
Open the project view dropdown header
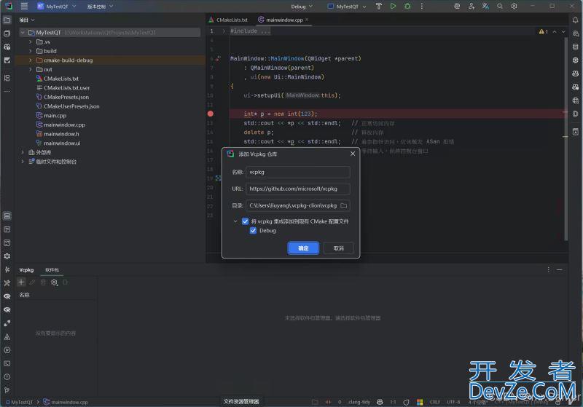click(27, 20)
